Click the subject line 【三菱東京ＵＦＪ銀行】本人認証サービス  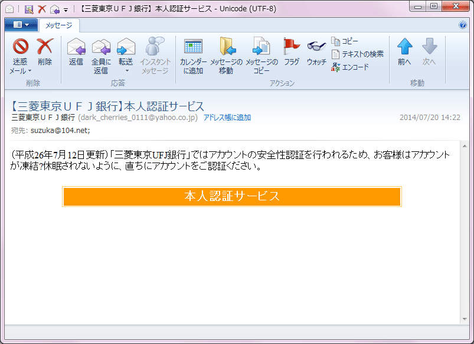[x=107, y=106]
